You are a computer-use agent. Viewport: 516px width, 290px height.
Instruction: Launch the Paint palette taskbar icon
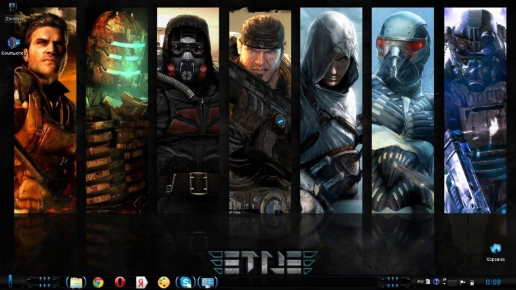click(x=163, y=282)
